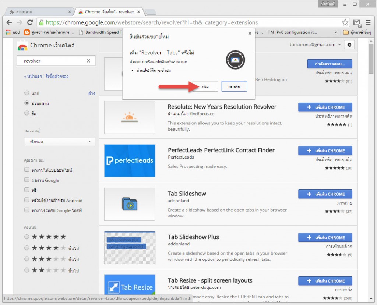Bookmark this page with the star icon

(345, 22)
